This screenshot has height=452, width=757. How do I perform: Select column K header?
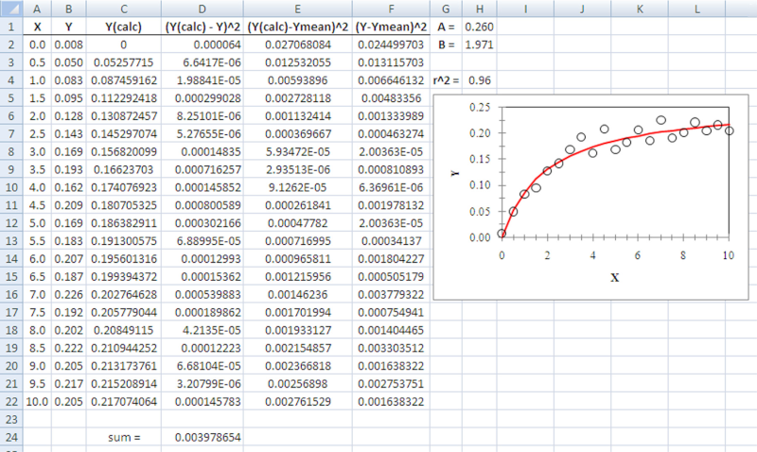tap(640, 9)
